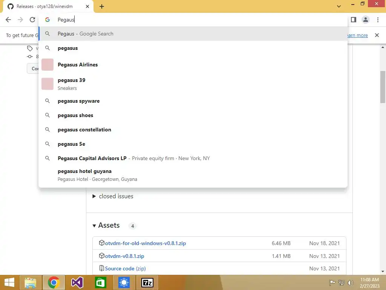The height and width of the screenshot is (290, 386).
Task: Open the Chrome profile avatar
Action: click(x=366, y=20)
